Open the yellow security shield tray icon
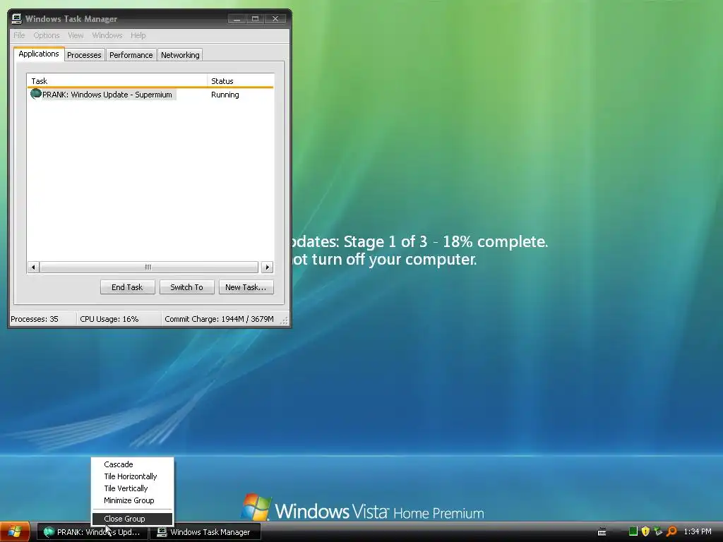Viewport: 723px width, 542px height. 645,531
